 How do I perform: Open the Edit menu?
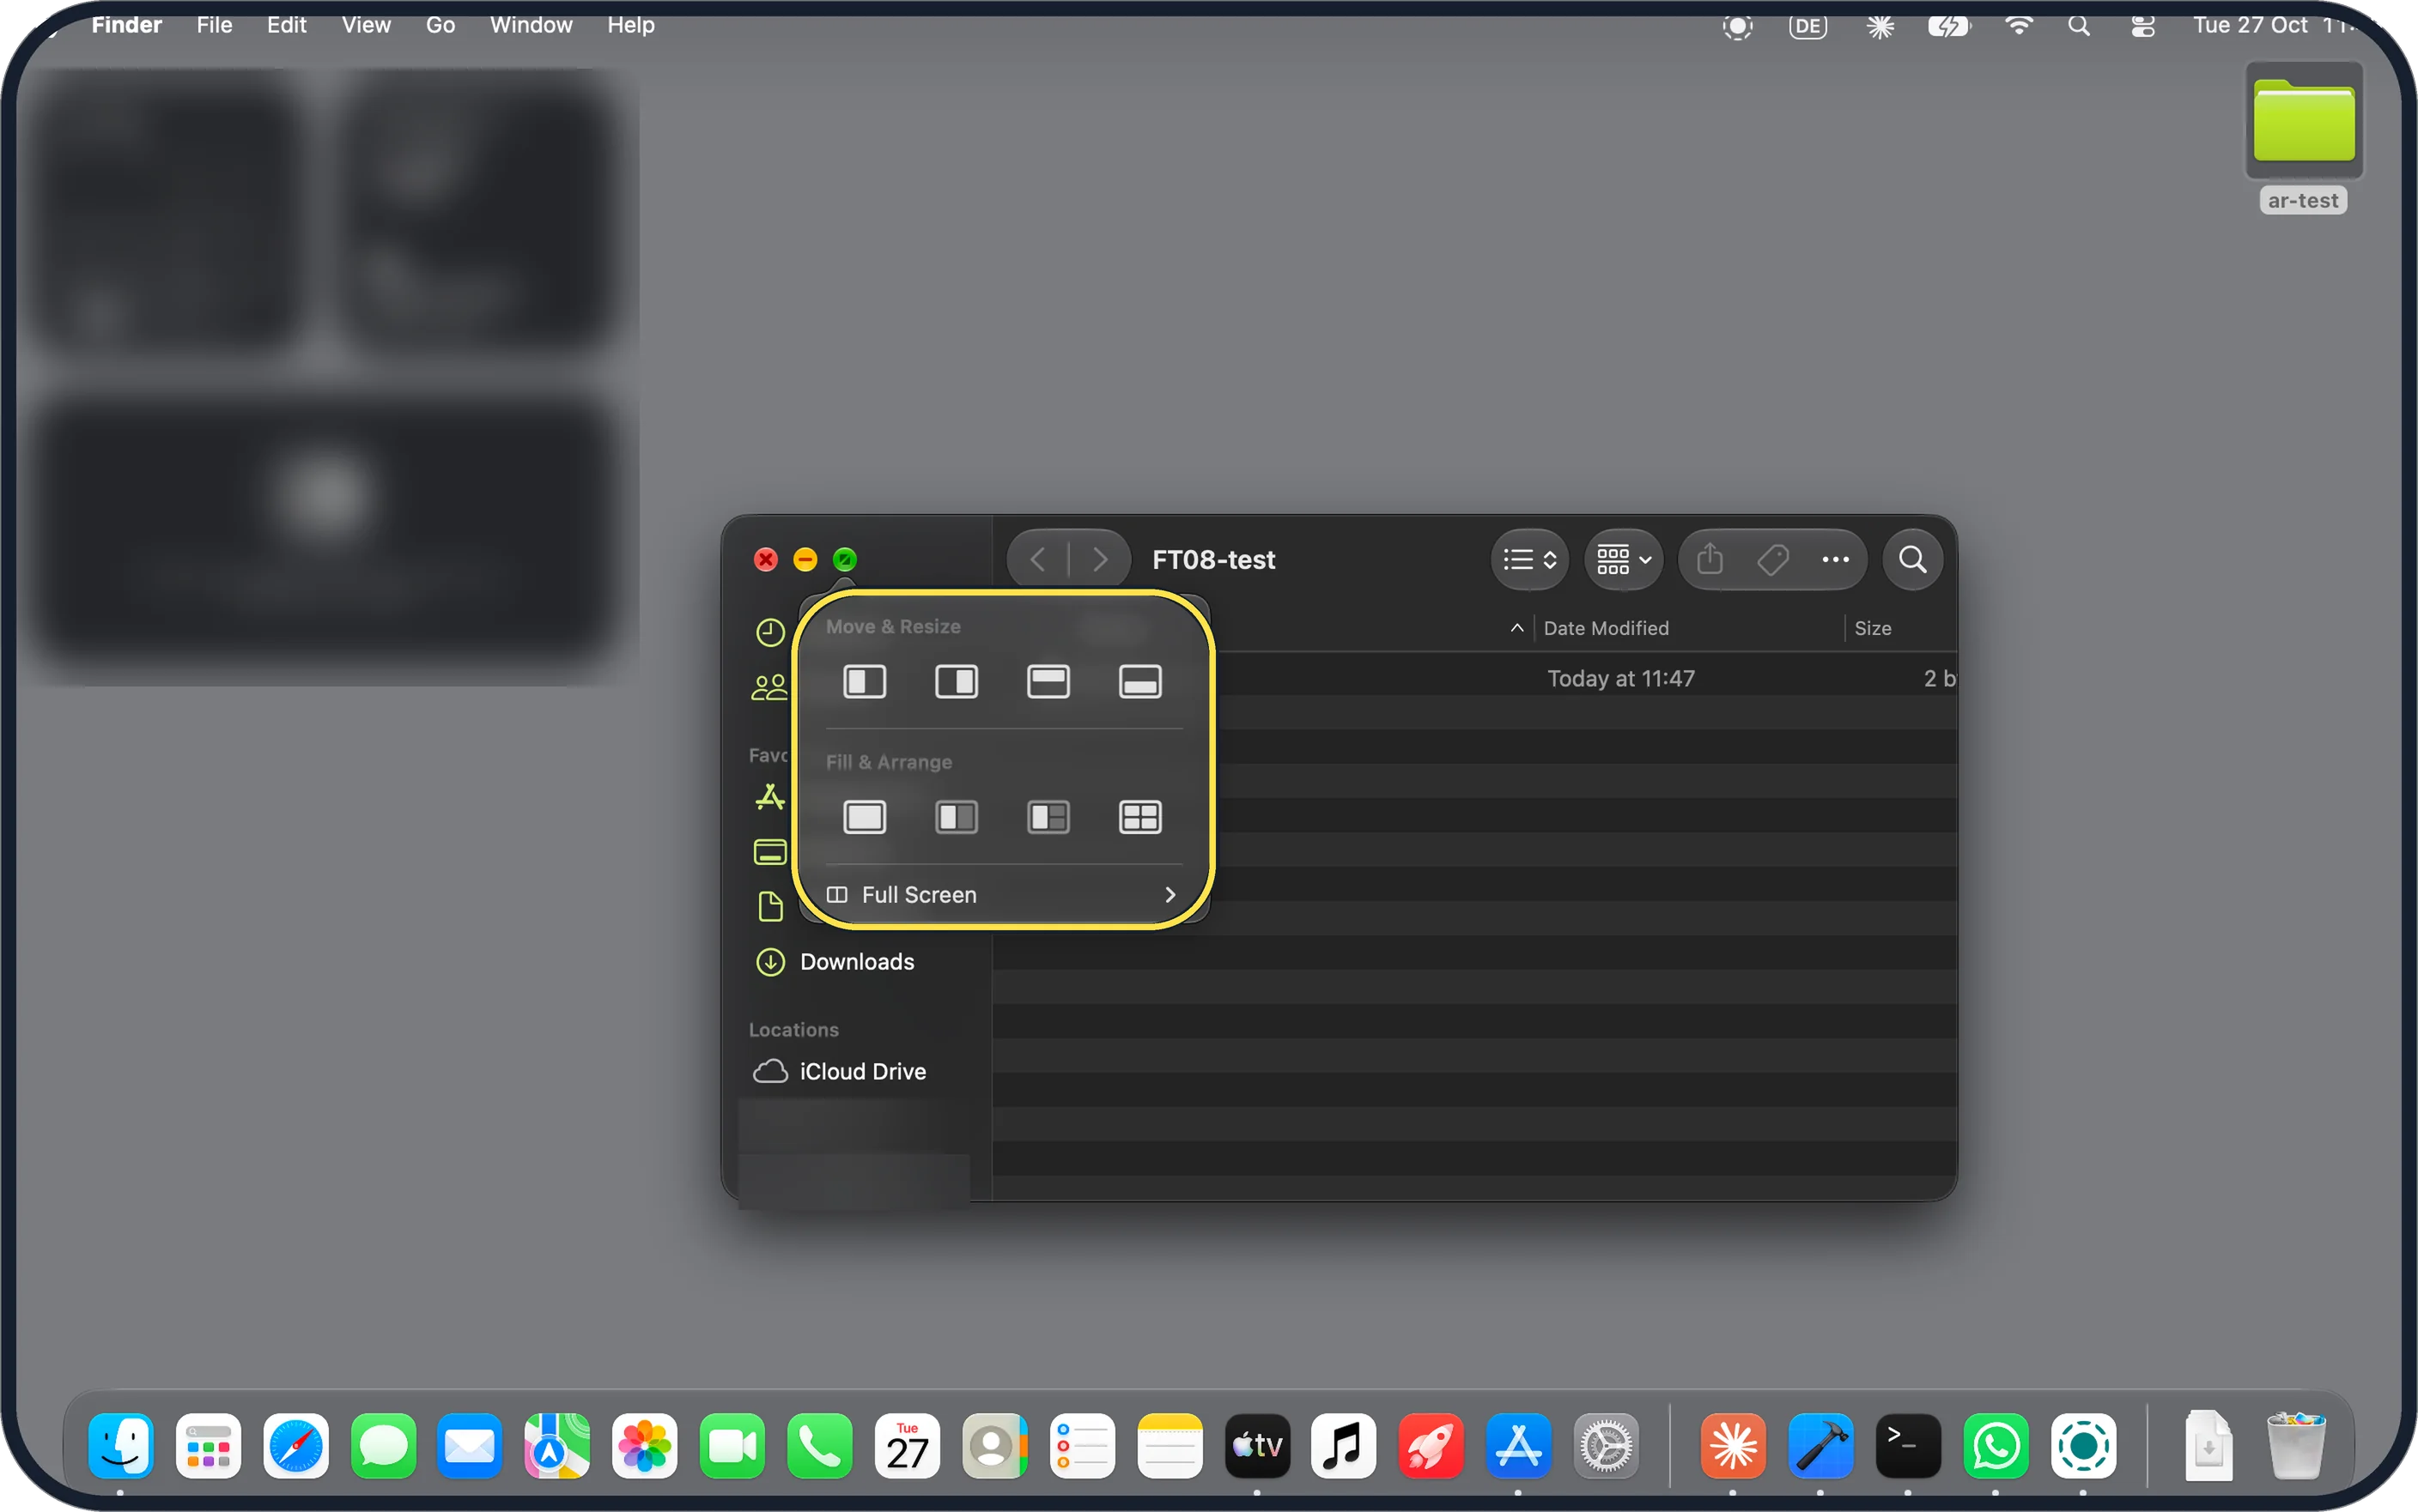tap(286, 25)
